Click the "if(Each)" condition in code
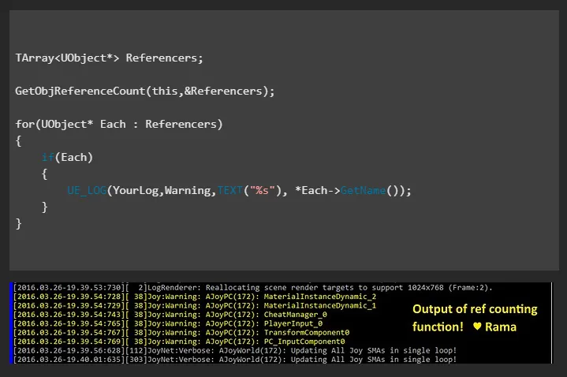The image size is (567, 377). coord(67,158)
